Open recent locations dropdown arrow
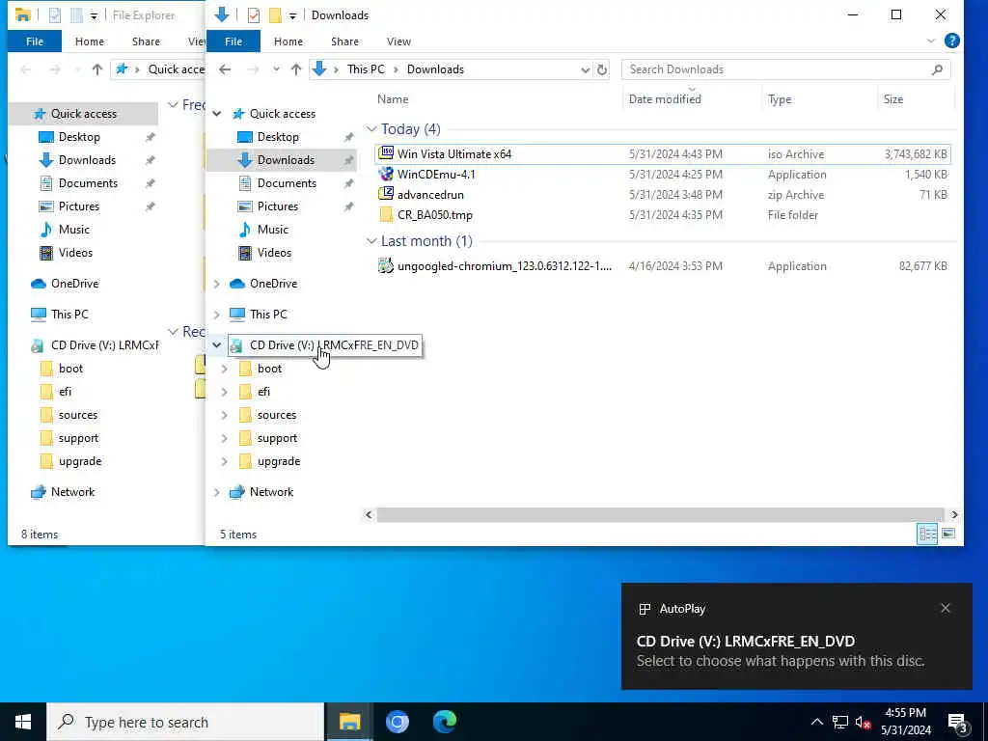 [x=276, y=69]
